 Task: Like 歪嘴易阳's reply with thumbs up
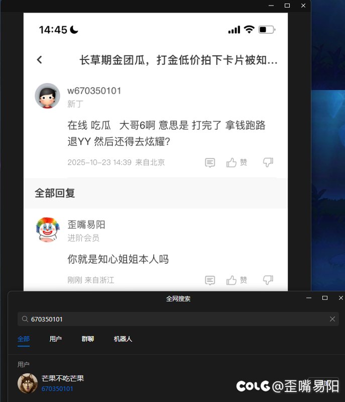[232, 280]
